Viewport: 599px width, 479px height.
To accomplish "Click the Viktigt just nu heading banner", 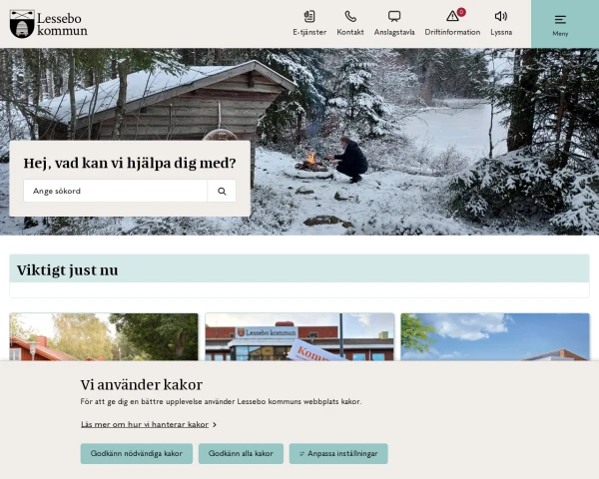I will [x=299, y=268].
